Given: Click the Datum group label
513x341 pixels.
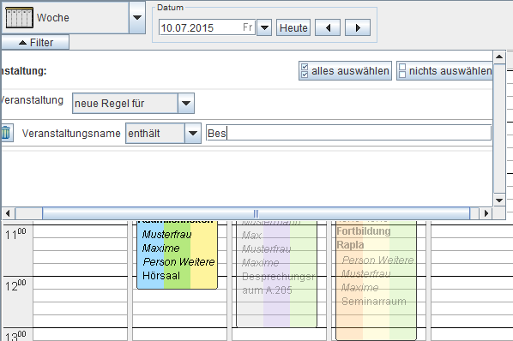Looking at the screenshot, I should 170,8.
